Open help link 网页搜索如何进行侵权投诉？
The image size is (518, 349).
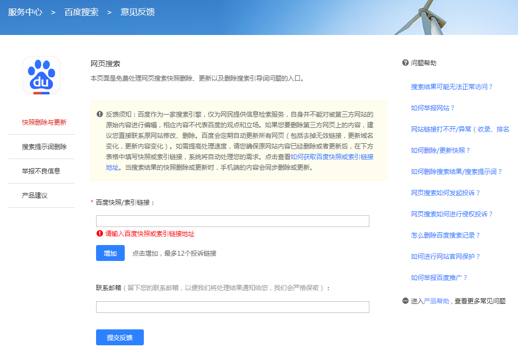[452, 214]
